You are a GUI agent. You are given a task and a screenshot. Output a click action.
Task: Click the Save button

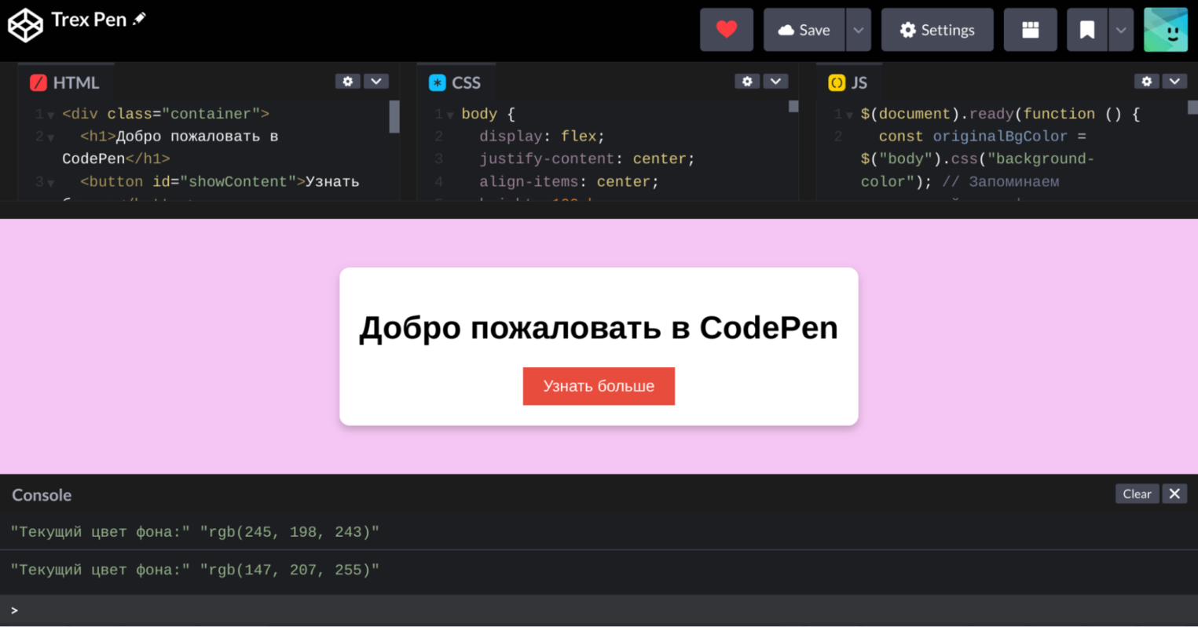coord(804,30)
